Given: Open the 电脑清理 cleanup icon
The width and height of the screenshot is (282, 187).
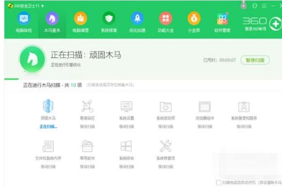Looking at the screenshot, I should [x=81, y=18].
